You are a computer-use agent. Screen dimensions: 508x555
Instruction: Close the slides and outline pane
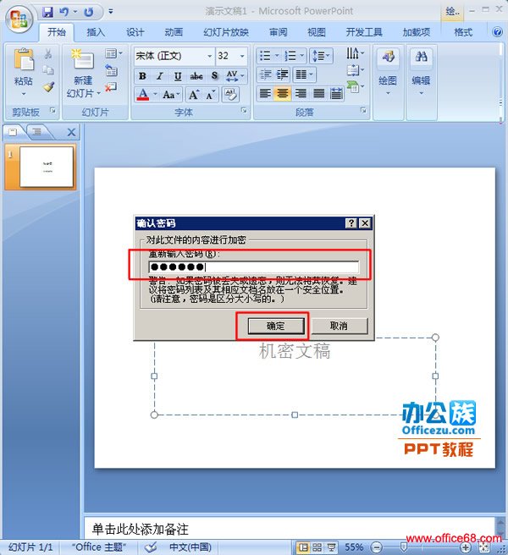(71, 132)
